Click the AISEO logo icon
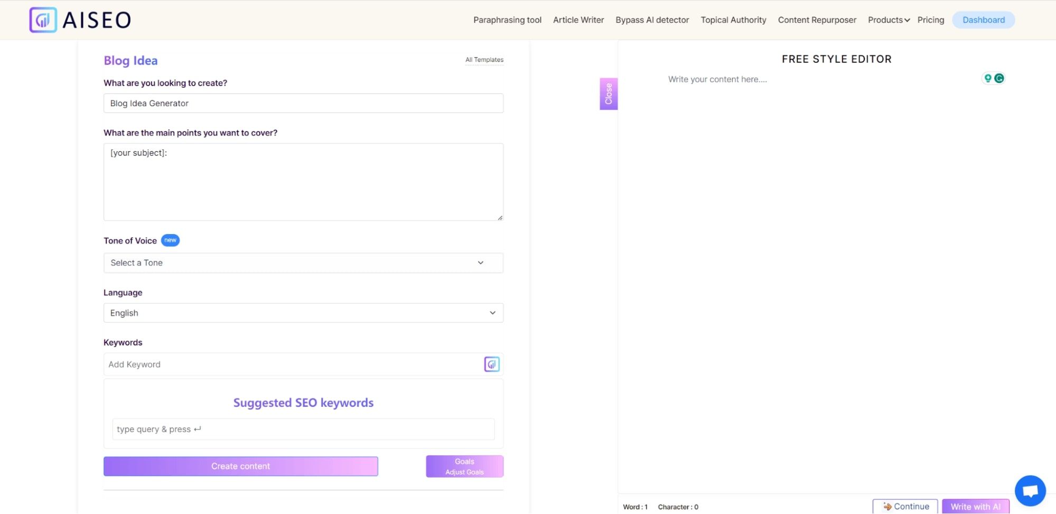Viewport: 1056px width, 514px height. [43, 20]
